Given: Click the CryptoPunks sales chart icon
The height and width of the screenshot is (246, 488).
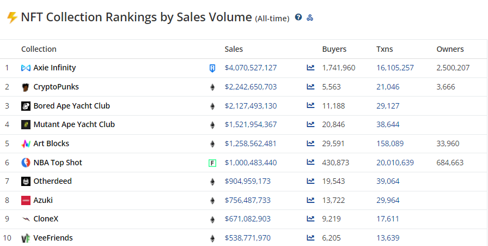Looking at the screenshot, I should [310, 87].
